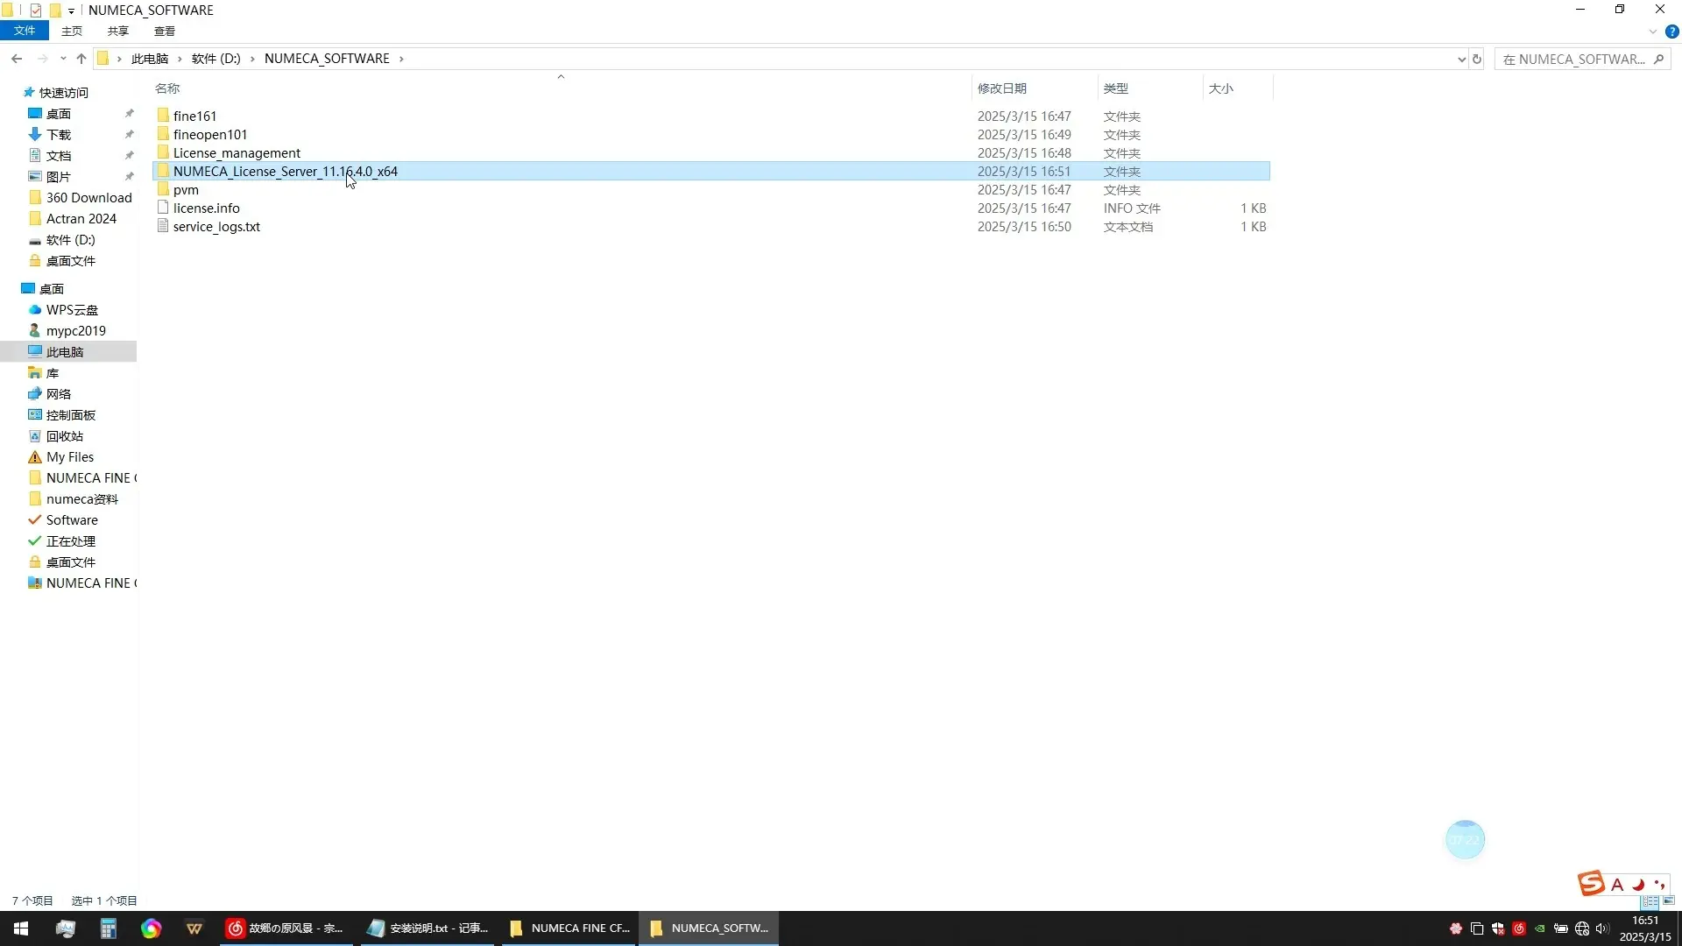Screen dimensions: 1682x946
Task: Open the recent locations dropdown arrow
Action: coord(62,59)
